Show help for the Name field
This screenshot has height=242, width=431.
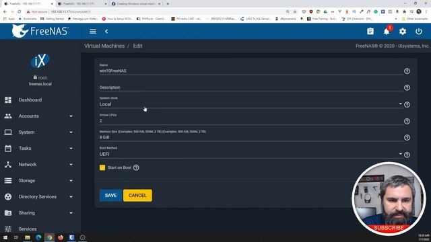coord(407,71)
